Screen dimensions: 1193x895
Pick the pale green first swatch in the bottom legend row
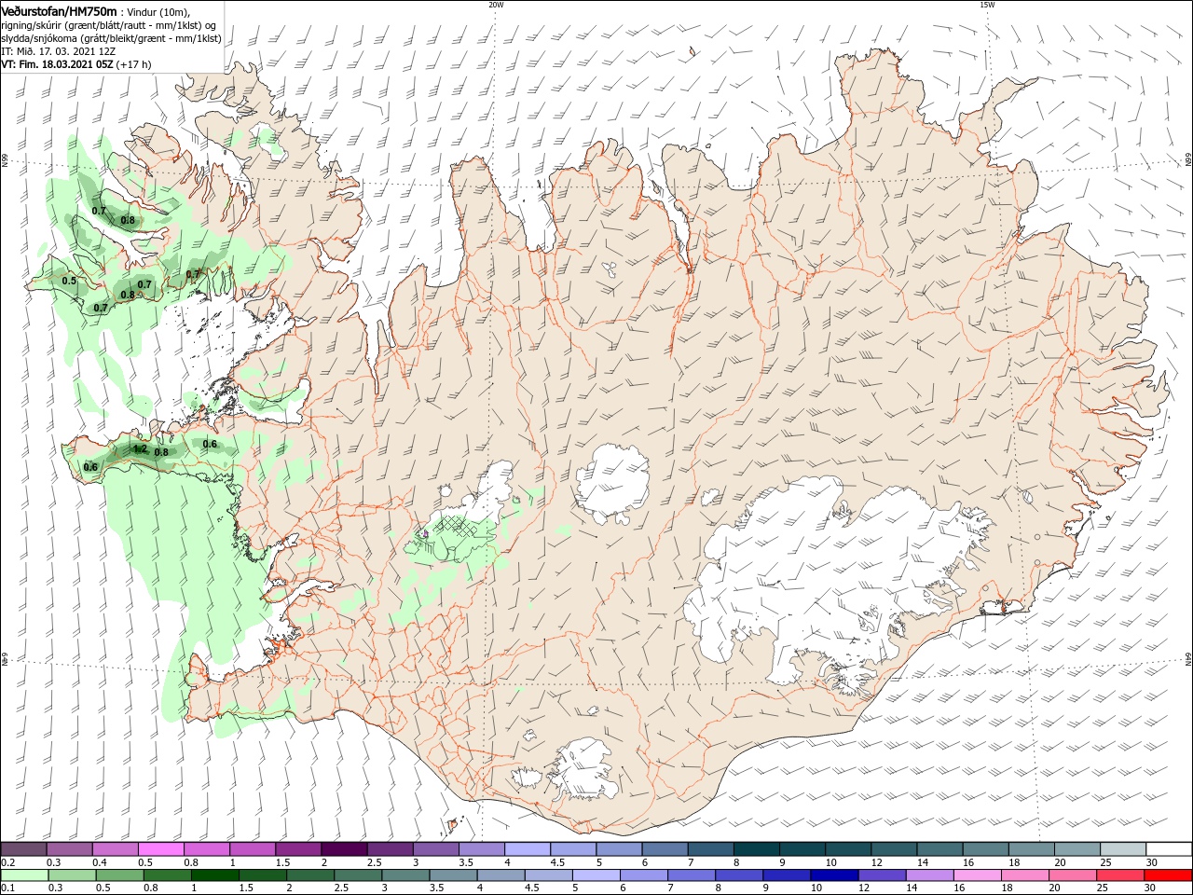tap(23, 875)
